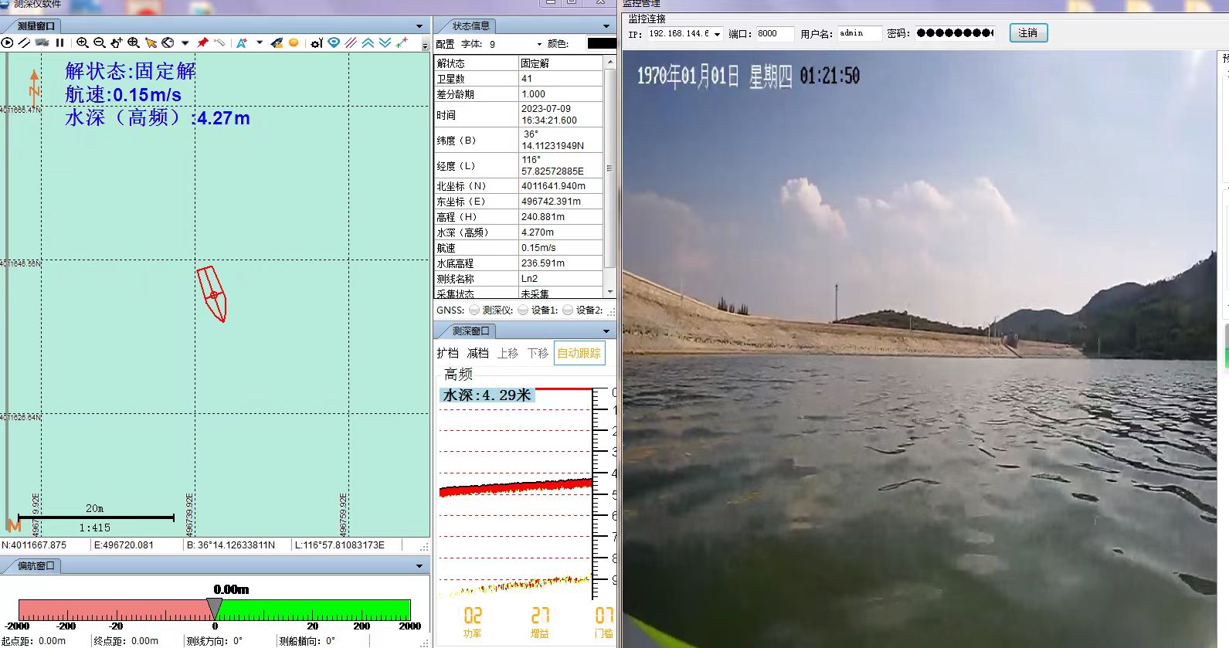
Task: Click the red pushpin icon
Action: (x=202, y=43)
